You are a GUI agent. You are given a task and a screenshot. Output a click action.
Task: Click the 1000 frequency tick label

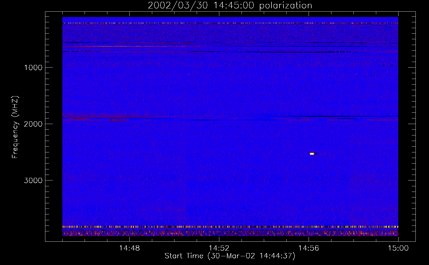(33, 68)
